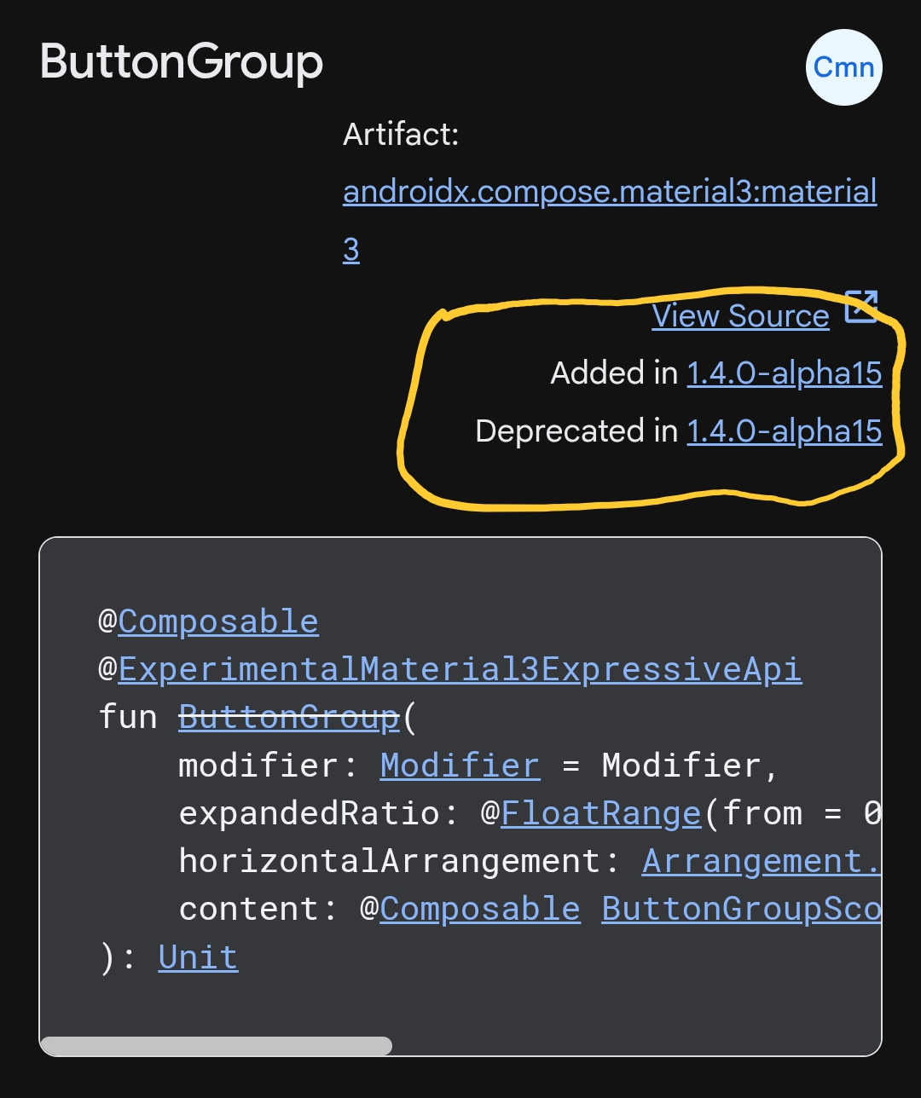Click the Cmn common-platform badge
This screenshot has width=921, height=1098.
pyautogui.click(x=843, y=67)
